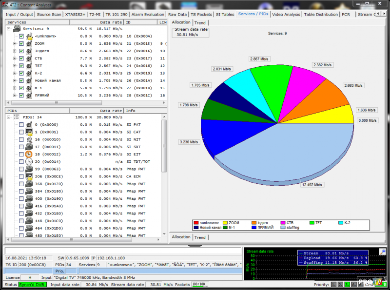The width and height of the screenshot is (390, 290).
Task: Click the orange Індиго legend color swatch
Action: point(254,223)
